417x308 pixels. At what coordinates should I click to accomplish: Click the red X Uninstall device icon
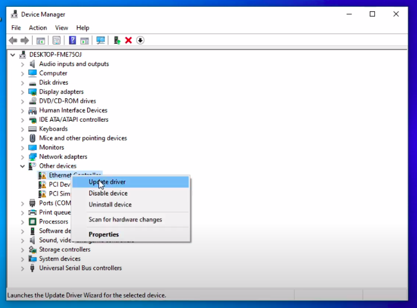point(129,40)
